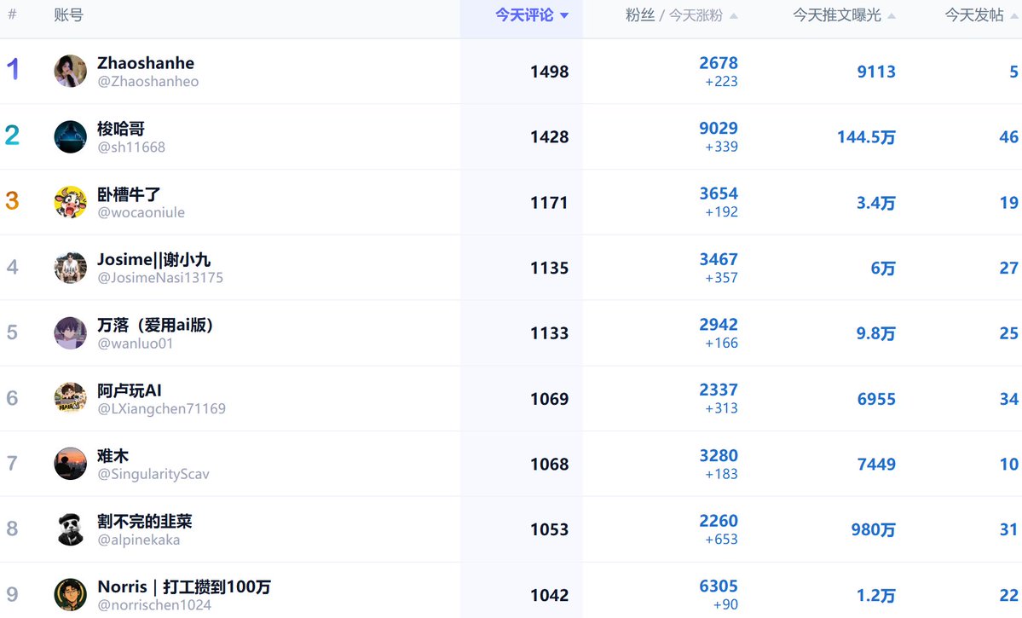Click 割不完的韭菜's exposure value 980万
Image resolution: width=1022 pixels, height=618 pixels.
click(x=874, y=529)
